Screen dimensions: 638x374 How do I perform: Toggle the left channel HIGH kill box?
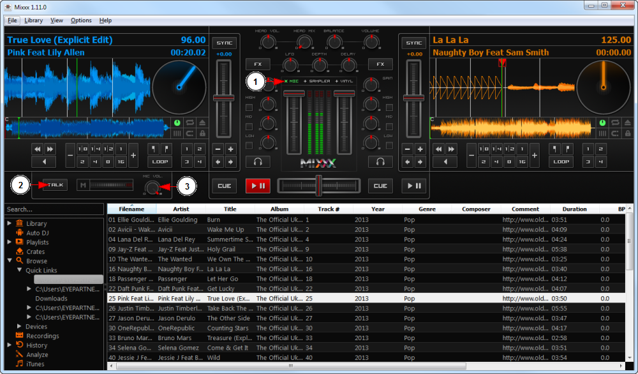[249, 107]
